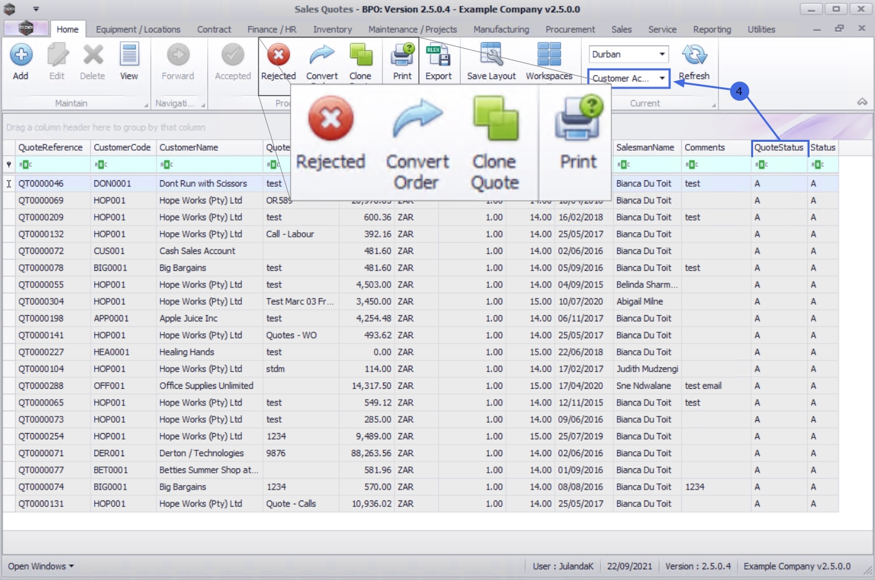Export the grid using the Export icon
The image size is (875, 580).
click(x=439, y=55)
